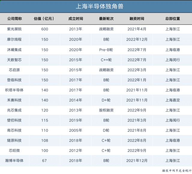Click the C++轮 round cell
The height and width of the screenshot is (174, 192).
[106, 60]
